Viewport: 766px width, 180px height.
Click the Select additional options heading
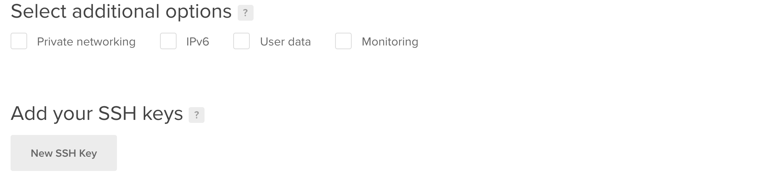click(x=121, y=11)
